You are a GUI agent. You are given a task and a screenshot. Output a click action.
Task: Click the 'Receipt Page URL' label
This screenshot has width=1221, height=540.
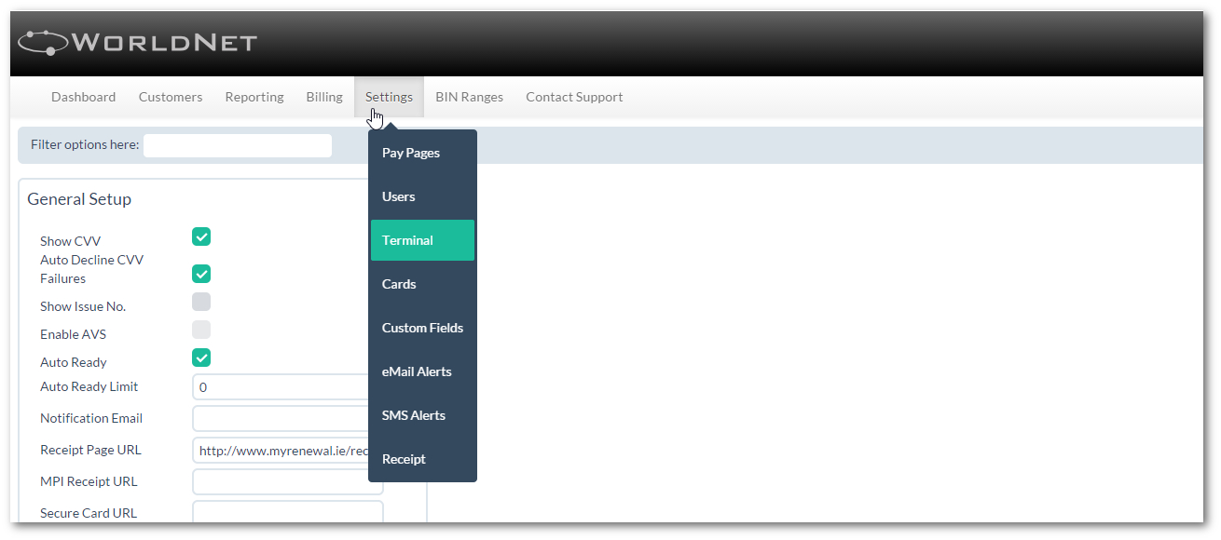tap(90, 450)
